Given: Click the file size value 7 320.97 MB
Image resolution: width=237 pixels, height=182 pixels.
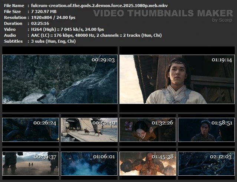Looking at the screenshot, I should coord(44,12).
